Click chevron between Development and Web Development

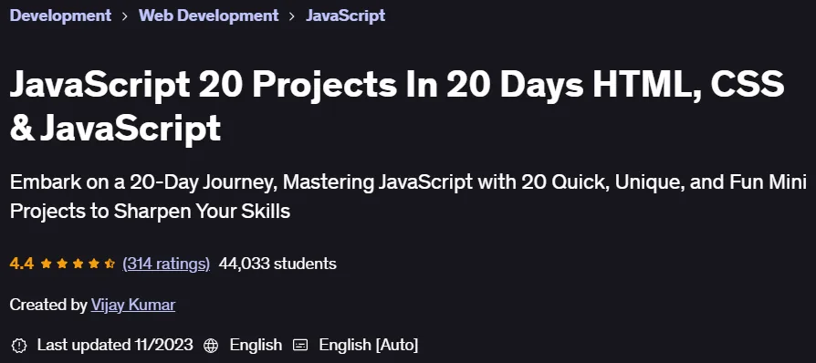125,16
